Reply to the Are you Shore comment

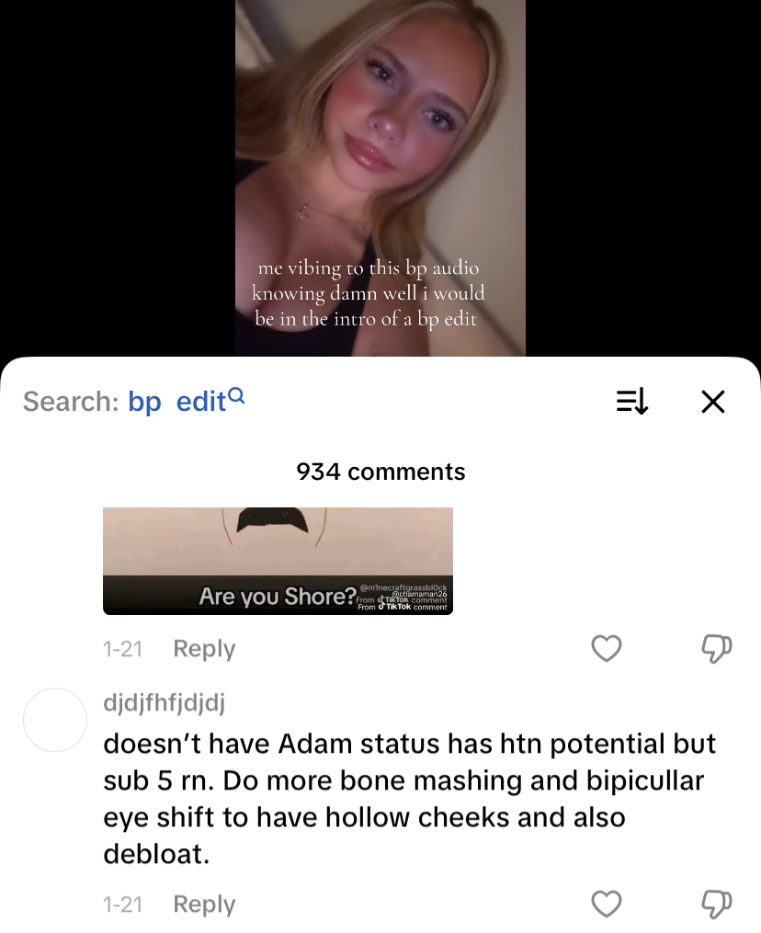pyautogui.click(x=204, y=648)
